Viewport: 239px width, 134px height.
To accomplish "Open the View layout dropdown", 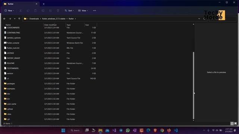I will 83,11.
